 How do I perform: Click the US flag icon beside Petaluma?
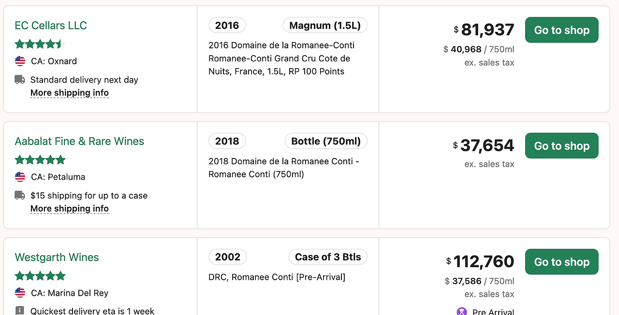20,177
